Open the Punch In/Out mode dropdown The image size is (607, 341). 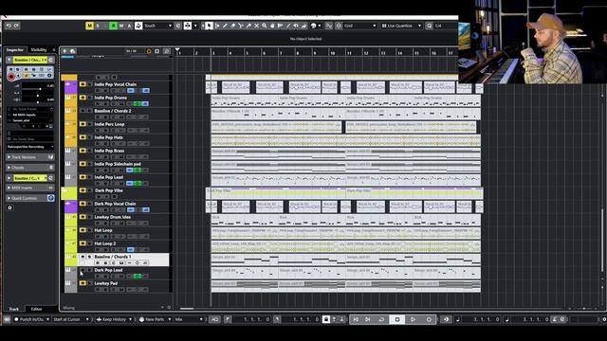click(31, 319)
